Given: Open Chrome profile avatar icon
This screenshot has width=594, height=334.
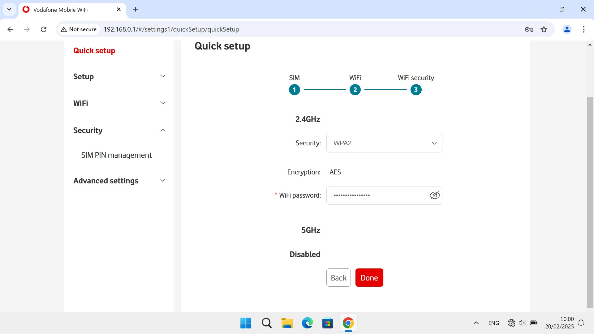Looking at the screenshot, I should click(x=567, y=29).
